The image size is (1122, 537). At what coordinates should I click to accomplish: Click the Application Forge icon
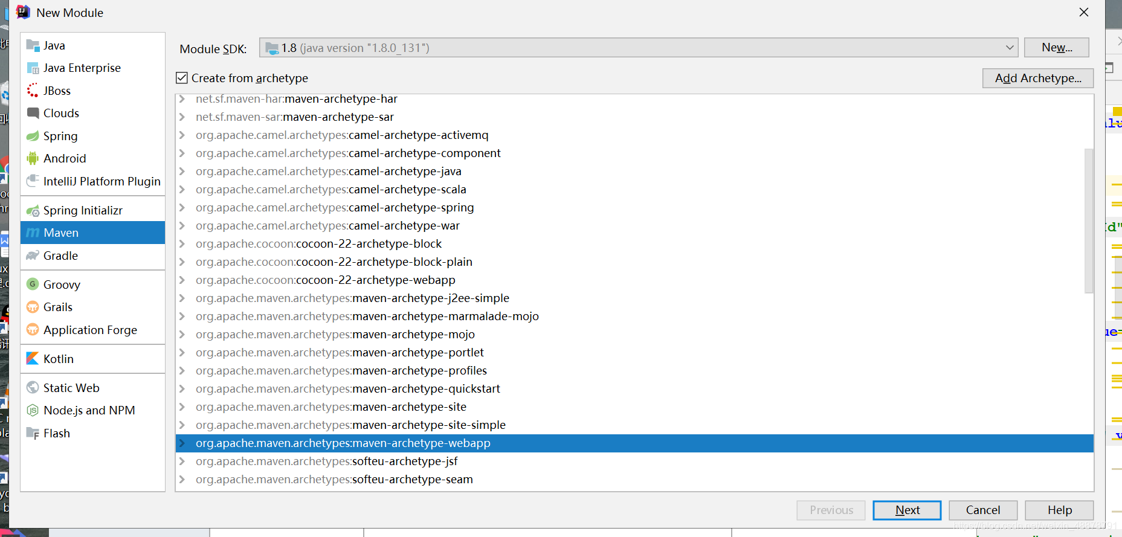pos(33,330)
